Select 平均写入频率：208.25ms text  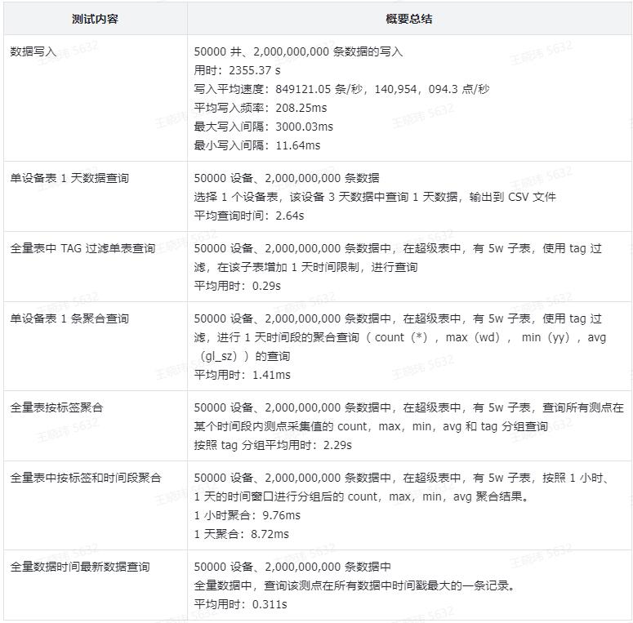pos(261,108)
